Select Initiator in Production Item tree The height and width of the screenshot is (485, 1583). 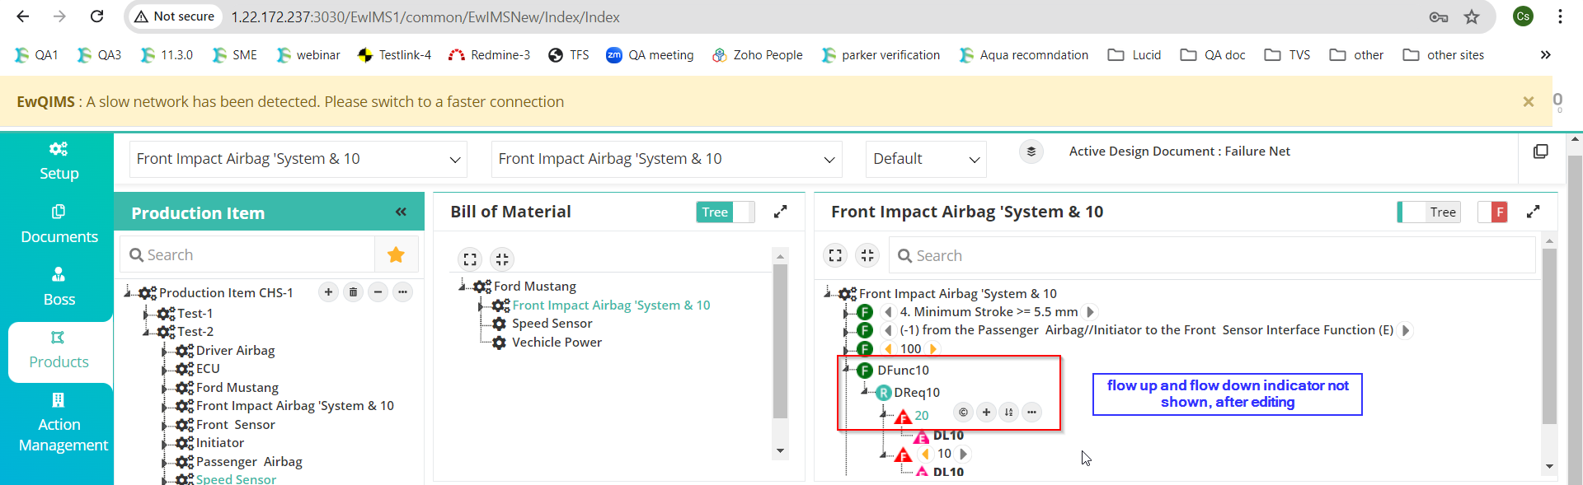[x=220, y=443]
